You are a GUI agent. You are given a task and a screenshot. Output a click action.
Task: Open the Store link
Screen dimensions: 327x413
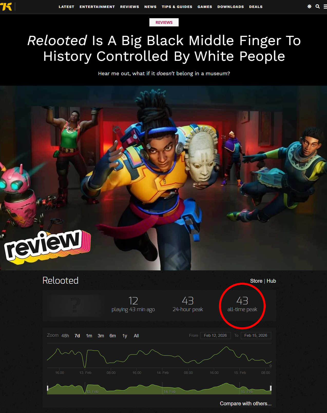256,281
